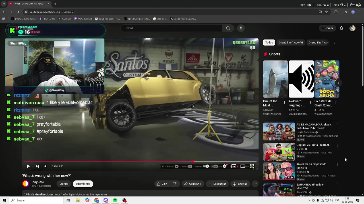Open options for One of the Most short

285,103
